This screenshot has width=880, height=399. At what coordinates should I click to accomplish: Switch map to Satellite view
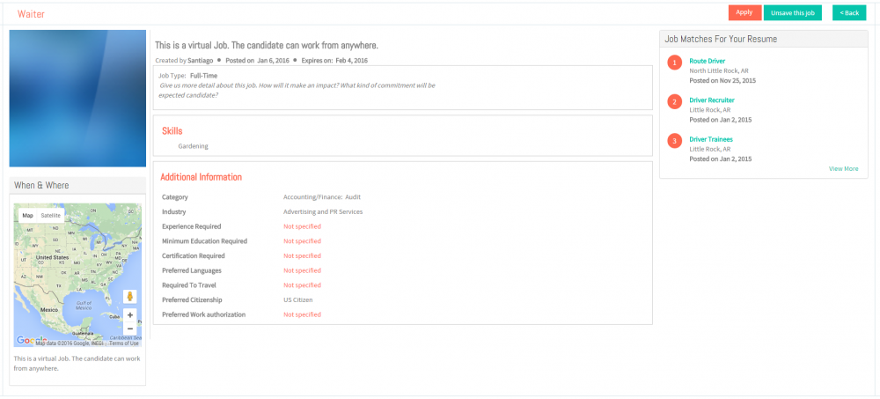click(50, 216)
